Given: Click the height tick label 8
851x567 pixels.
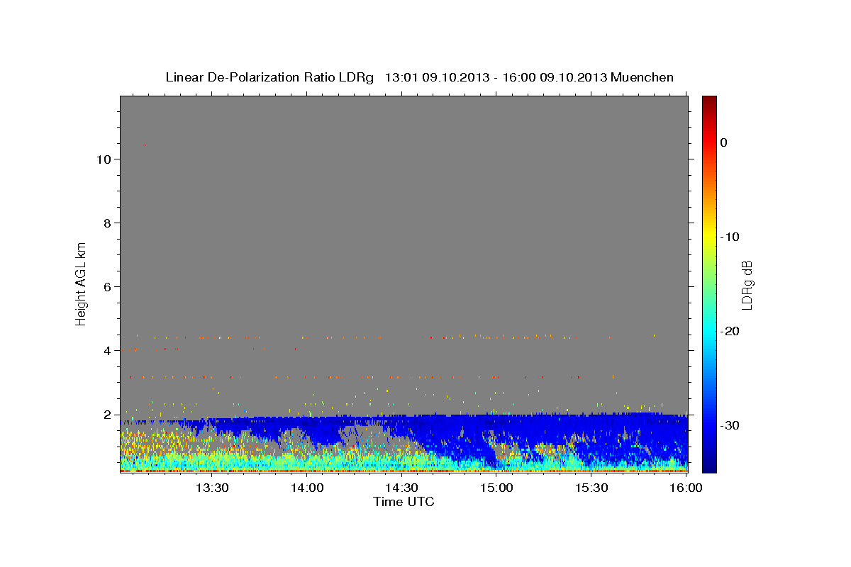Looking at the screenshot, I should tap(106, 223).
